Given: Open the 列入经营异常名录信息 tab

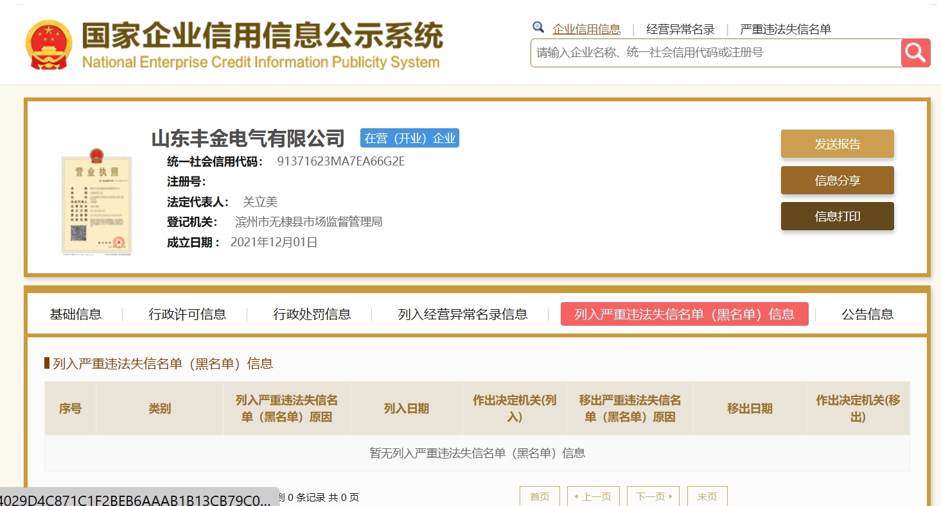Looking at the screenshot, I should click(x=462, y=314).
